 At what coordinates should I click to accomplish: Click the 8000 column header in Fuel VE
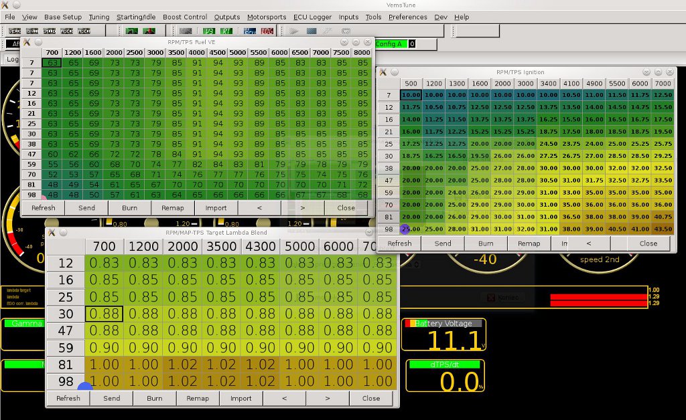click(362, 52)
